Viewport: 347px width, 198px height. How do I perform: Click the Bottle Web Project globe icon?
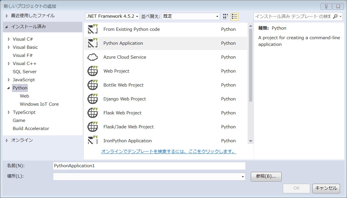click(93, 85)
